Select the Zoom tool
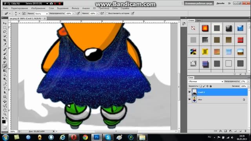This screenshot has height=141, width=251. [x=5, y=114]
